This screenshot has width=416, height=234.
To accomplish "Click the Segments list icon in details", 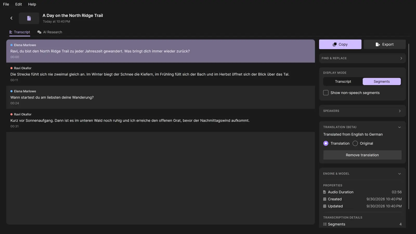I will [325, 224].
